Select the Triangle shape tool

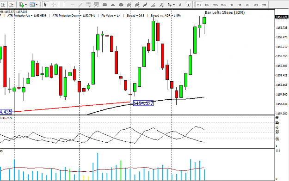[x=113, y=5]
